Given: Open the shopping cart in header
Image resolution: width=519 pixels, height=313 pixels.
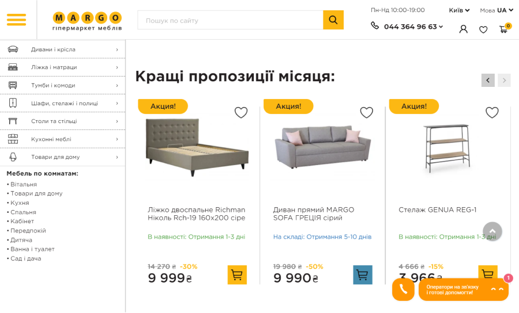Looking at the screenshot, I should (x=505, y=29).
